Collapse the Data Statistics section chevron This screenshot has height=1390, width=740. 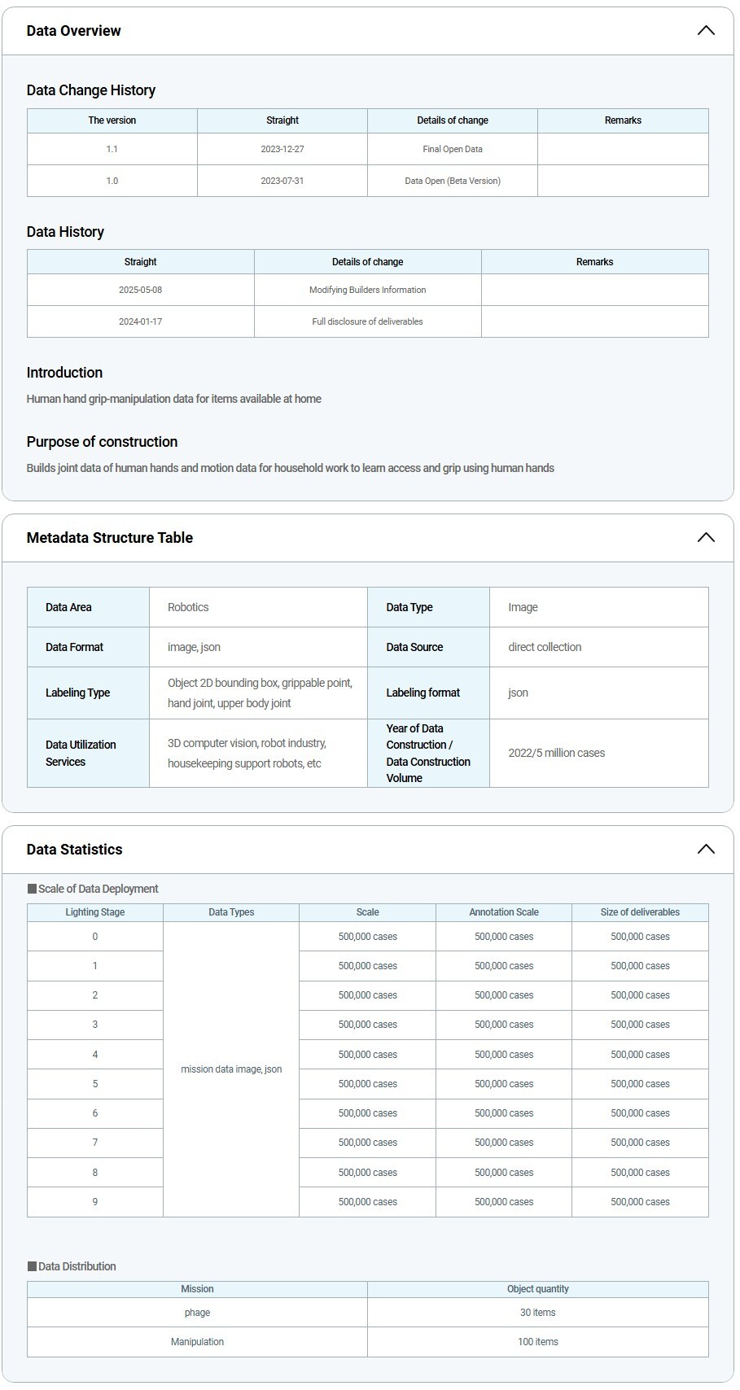pos(705,850)
